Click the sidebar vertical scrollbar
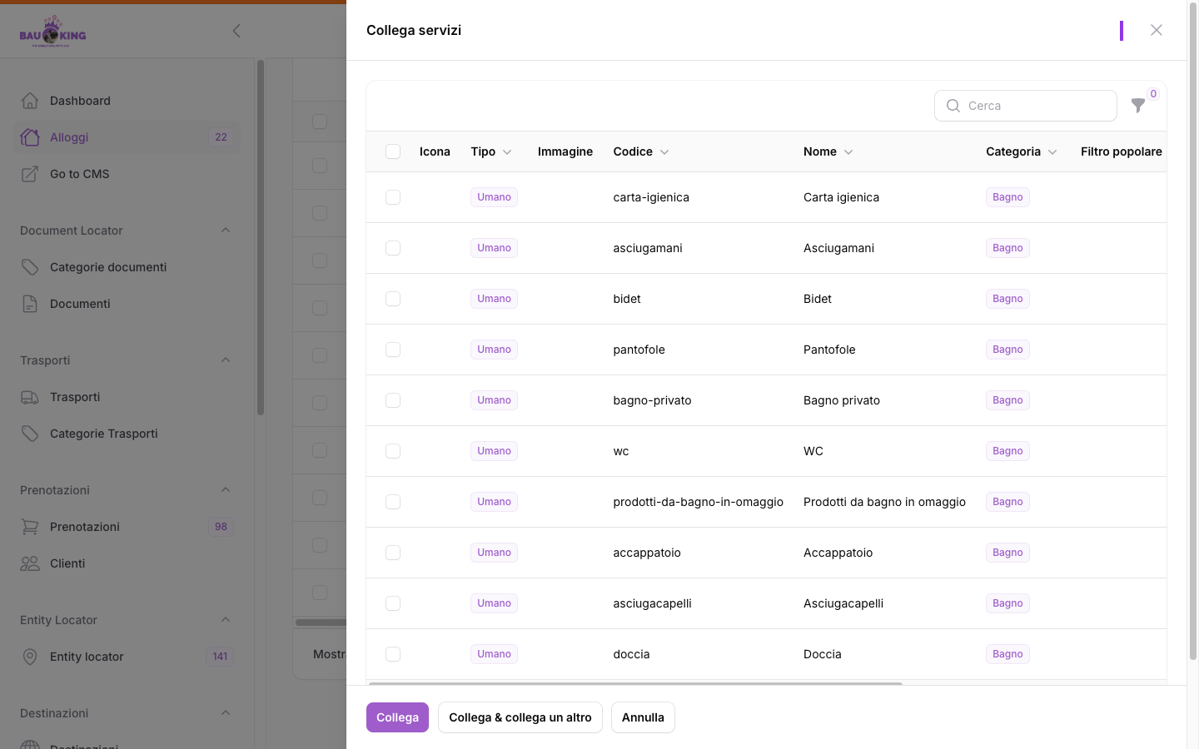Screen dimensions: 1199x749 click(x=261, y=237)
